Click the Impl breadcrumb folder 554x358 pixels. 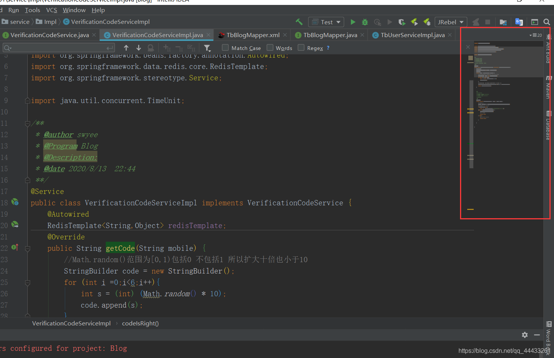46,22
